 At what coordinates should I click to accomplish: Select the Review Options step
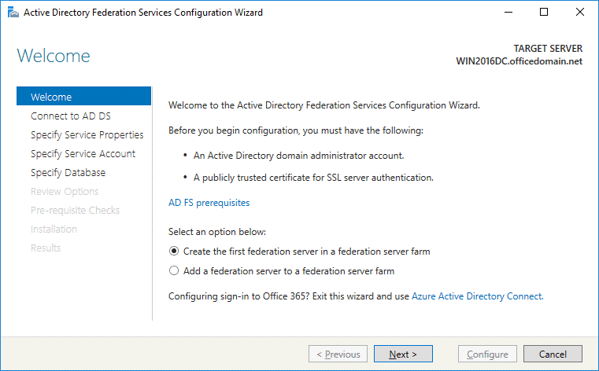pos(65,192)
